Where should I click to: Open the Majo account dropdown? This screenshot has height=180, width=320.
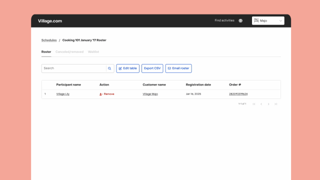(x=268, y=20)
